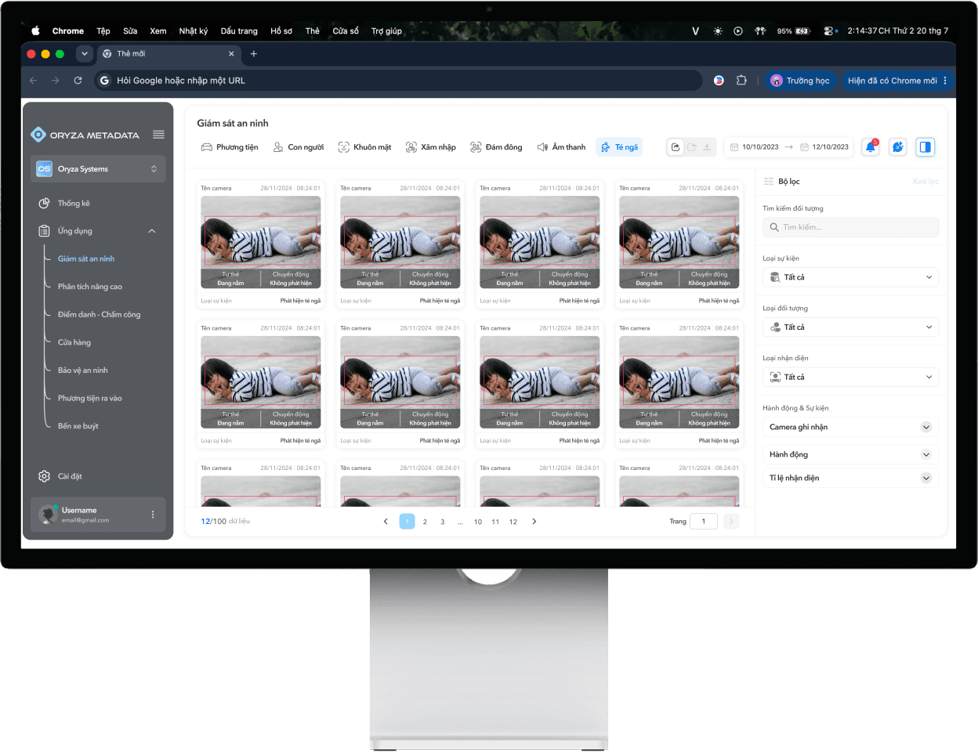Viewport: 978px width, 752px height.
Task: Click the Trang page number field
Action: pyautogui.click(x=704, y=522)
